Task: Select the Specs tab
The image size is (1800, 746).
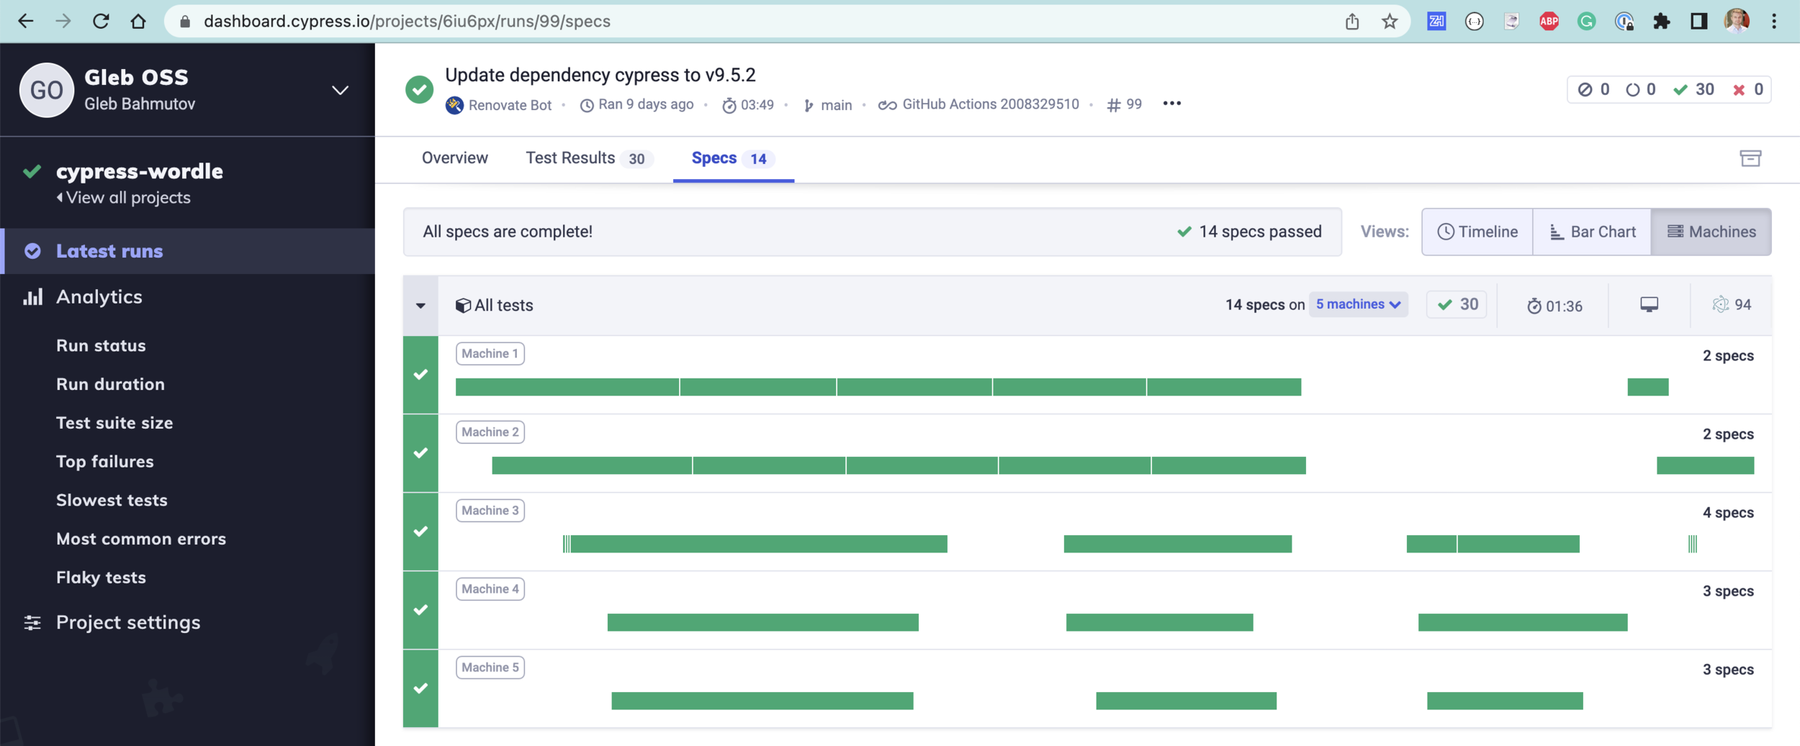Action: pyautogui.click(x=733, y=158)
